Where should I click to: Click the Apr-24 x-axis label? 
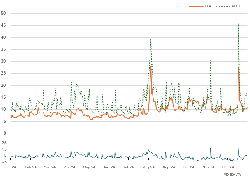tap(70, 167)
